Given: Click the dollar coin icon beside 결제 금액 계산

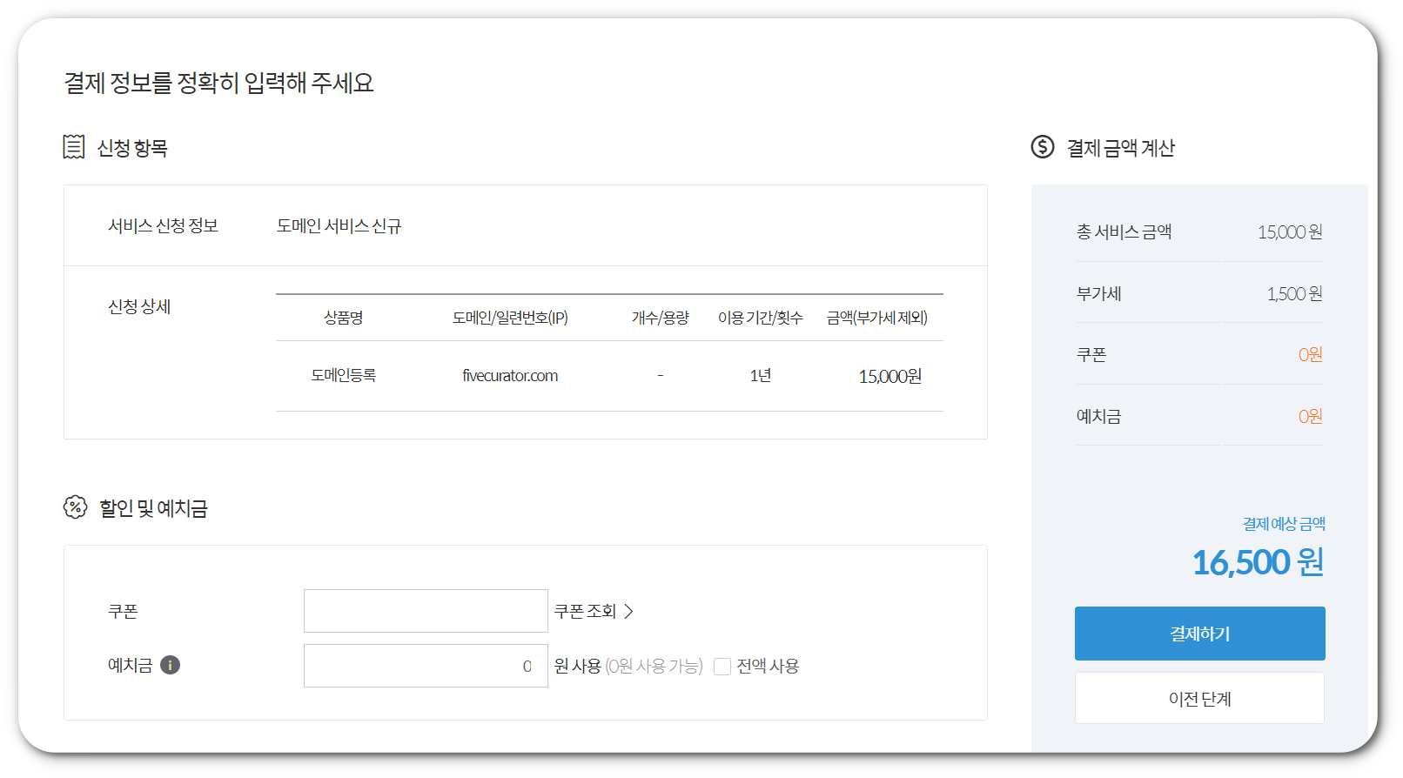Looking at the screenshot, I should [x=1043, y=146].
